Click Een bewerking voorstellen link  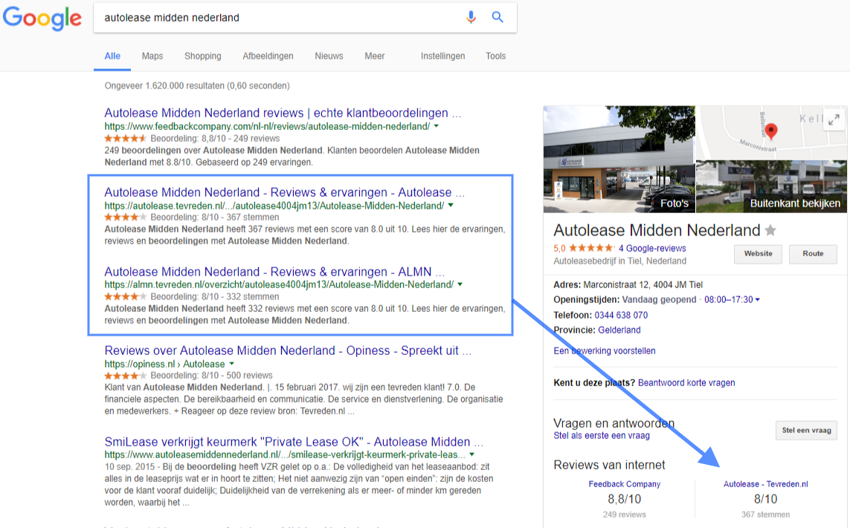coord(605,351)
